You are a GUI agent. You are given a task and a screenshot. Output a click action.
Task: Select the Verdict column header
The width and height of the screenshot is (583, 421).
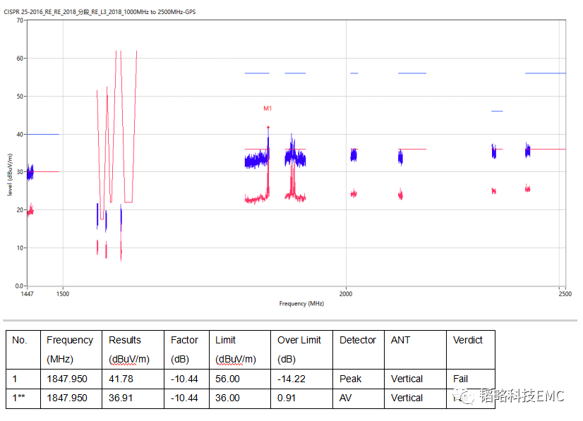click(x=468, y=340)
